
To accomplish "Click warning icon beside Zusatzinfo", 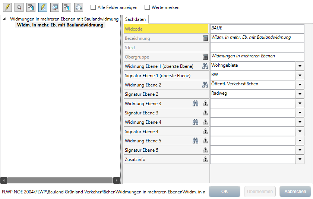I will [x=205, y=159].
